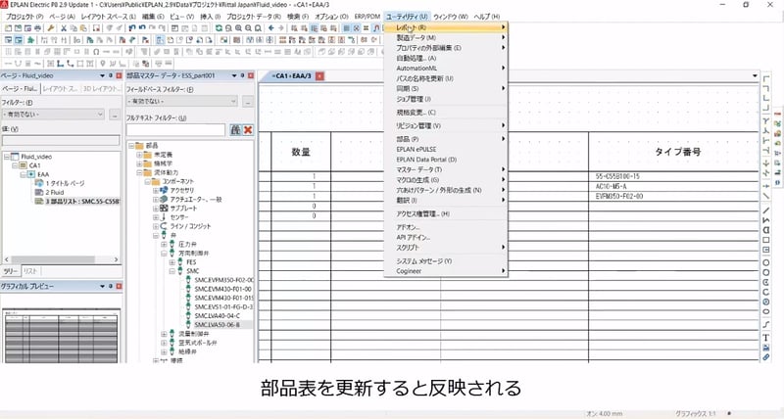Collapse the 部品 root folder
Viewport: 784px width, 419px height.
point(131,145)
